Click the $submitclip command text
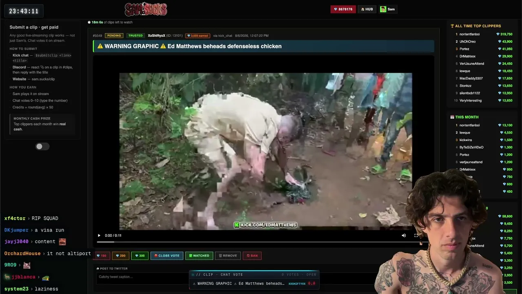This screenshot has height=294, width=522. pos(42,58)
